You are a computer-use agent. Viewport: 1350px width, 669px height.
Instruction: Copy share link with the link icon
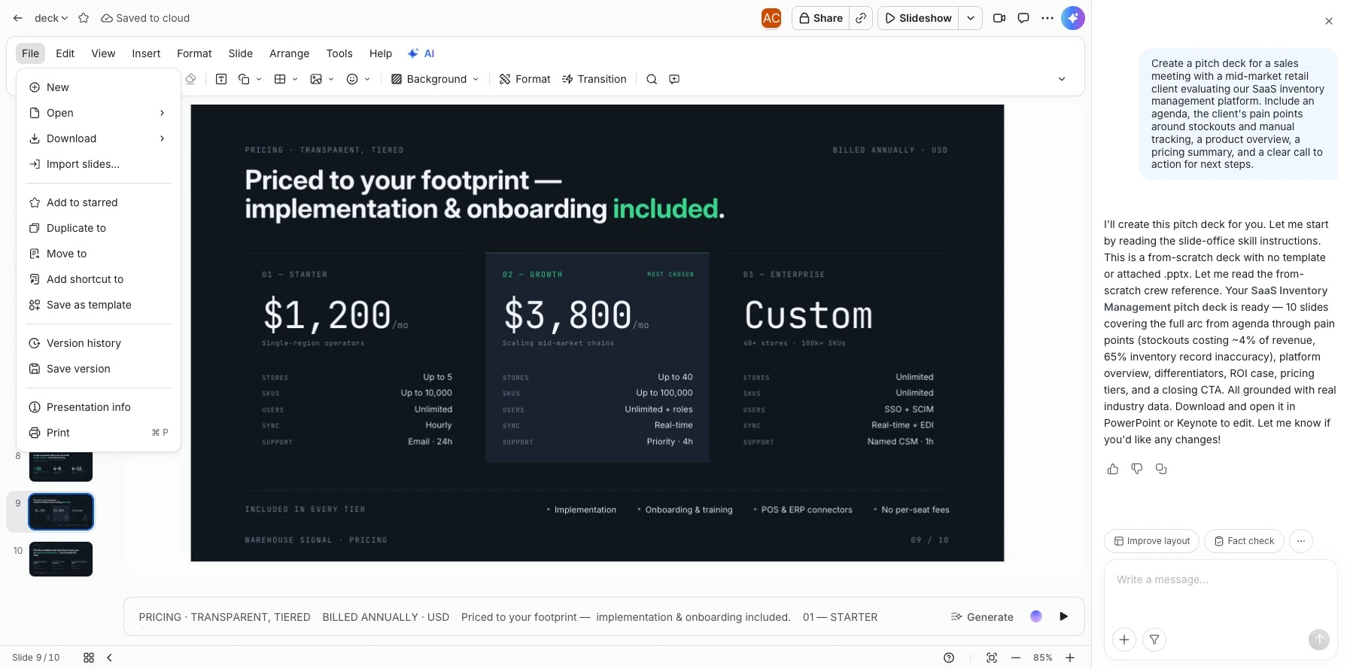[861, 18]
